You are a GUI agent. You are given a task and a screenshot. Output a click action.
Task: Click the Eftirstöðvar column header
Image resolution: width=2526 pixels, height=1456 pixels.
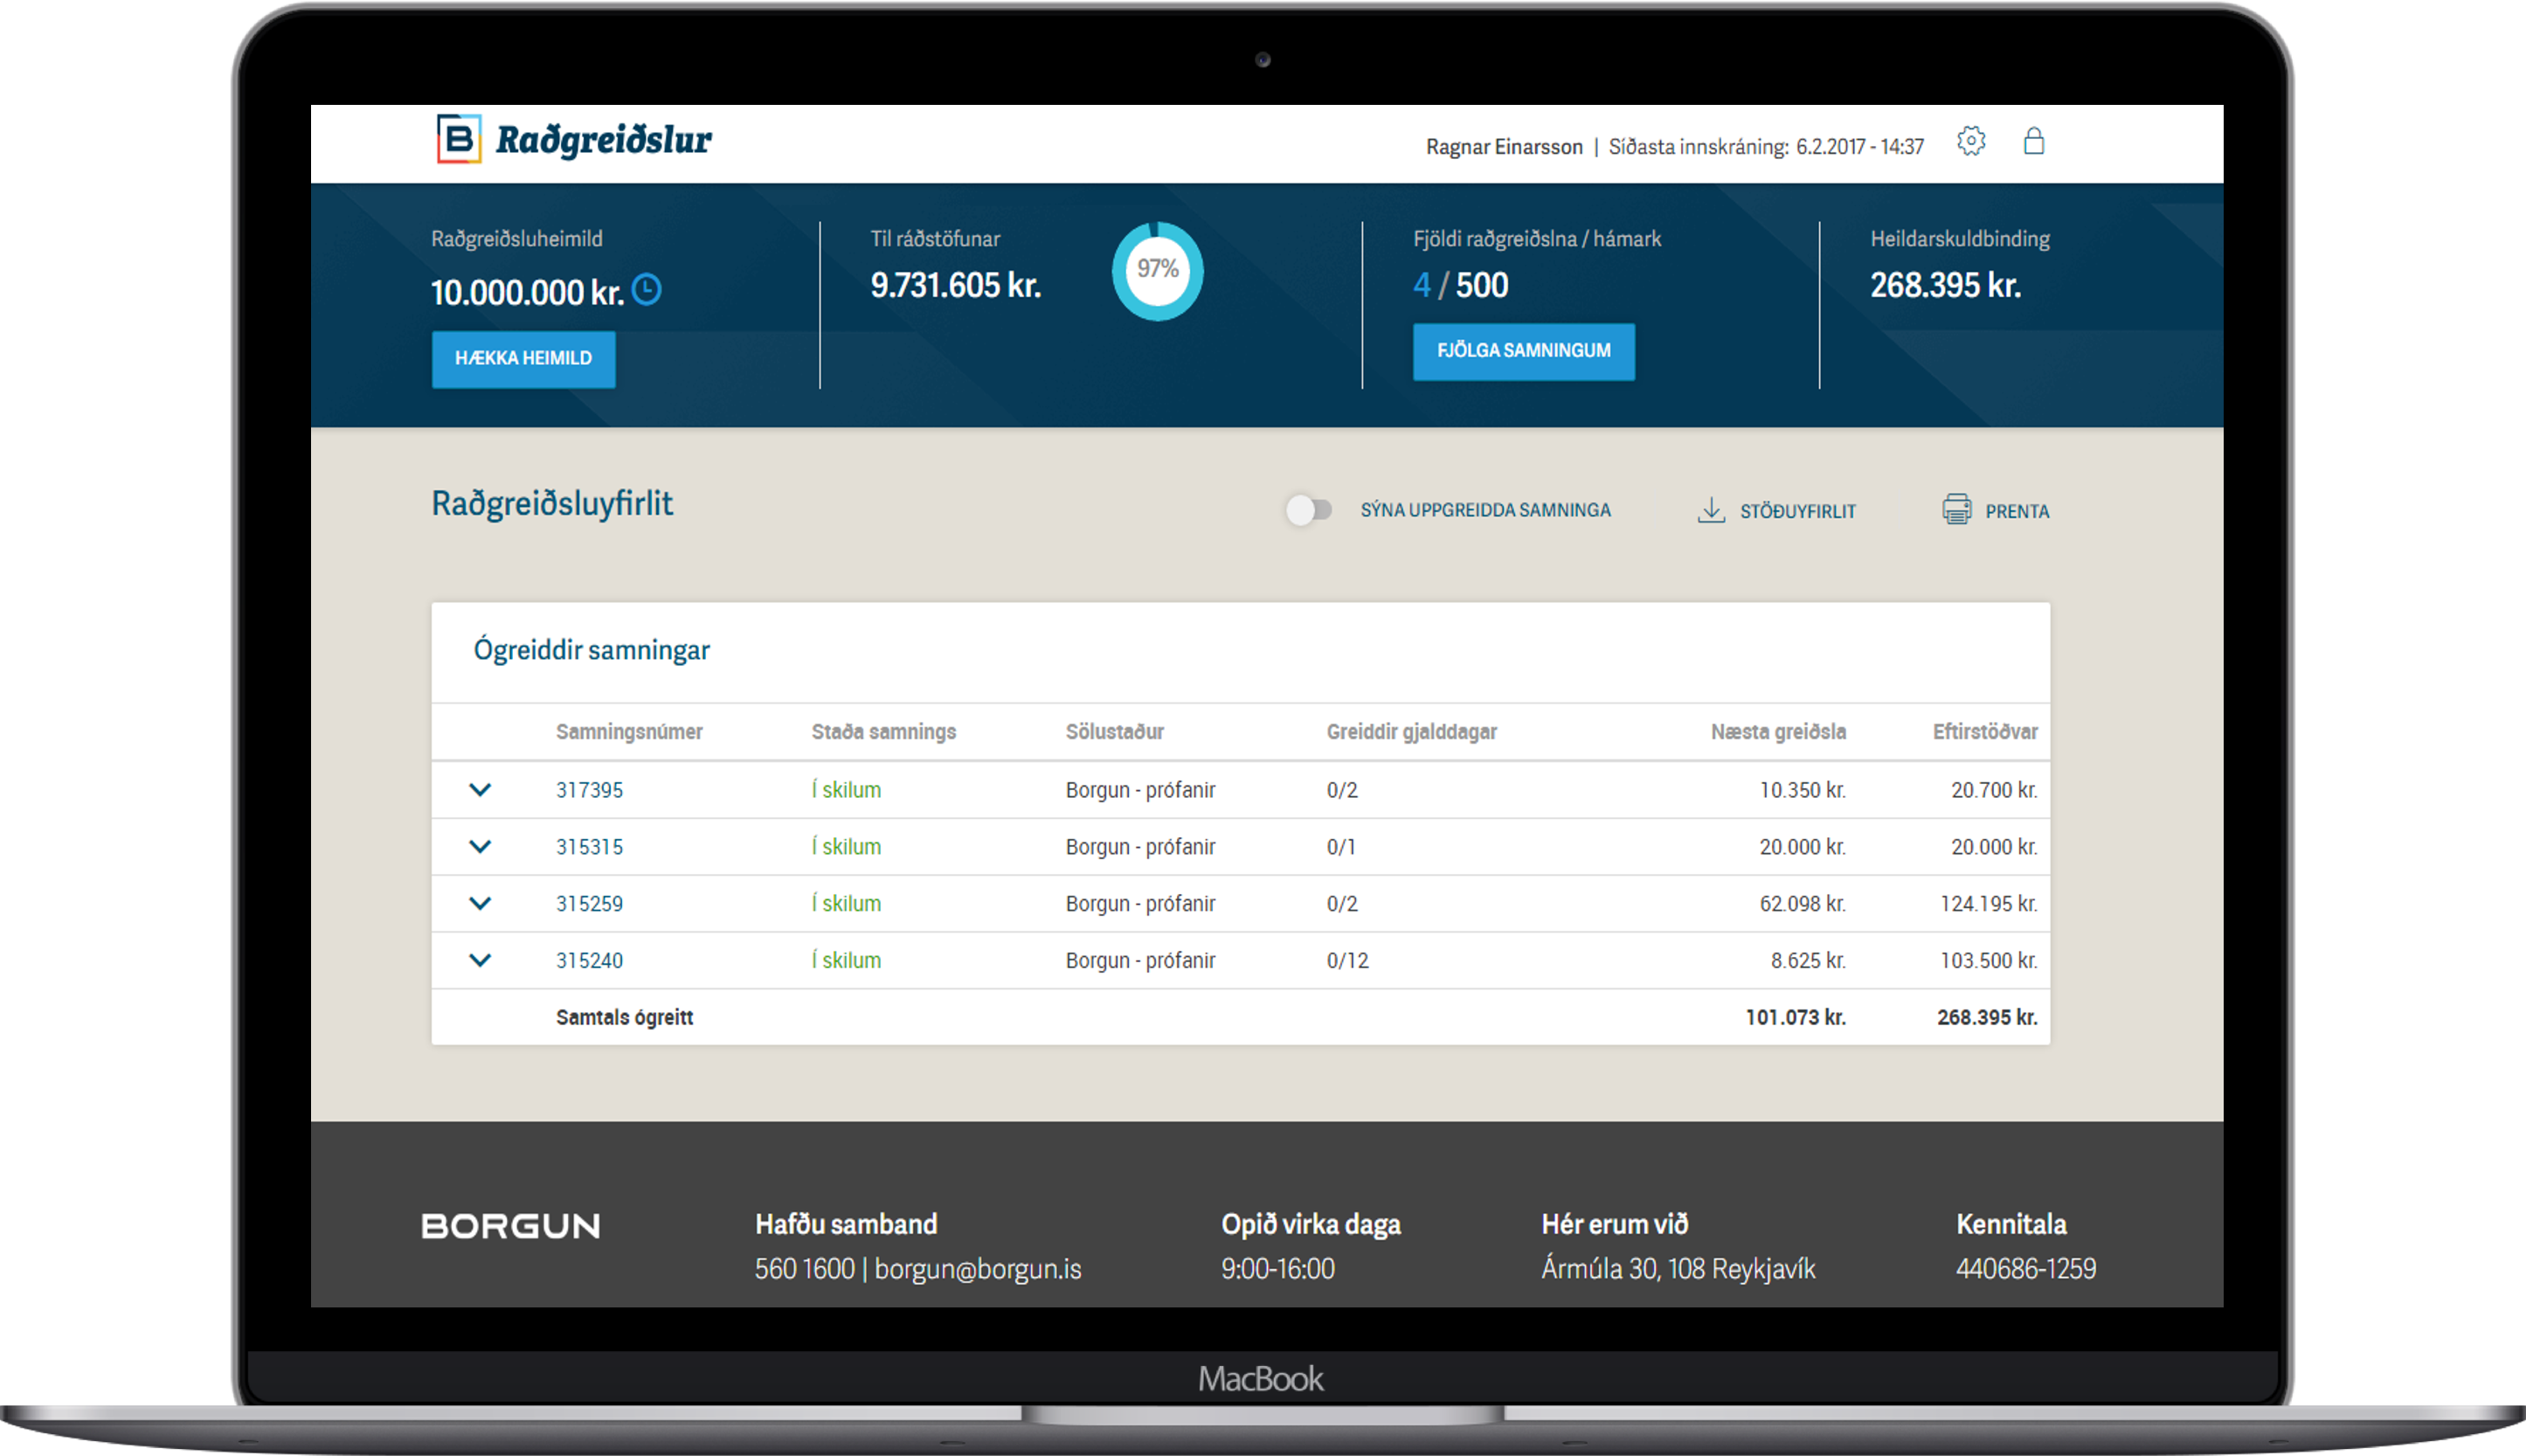coord(1984,732)
